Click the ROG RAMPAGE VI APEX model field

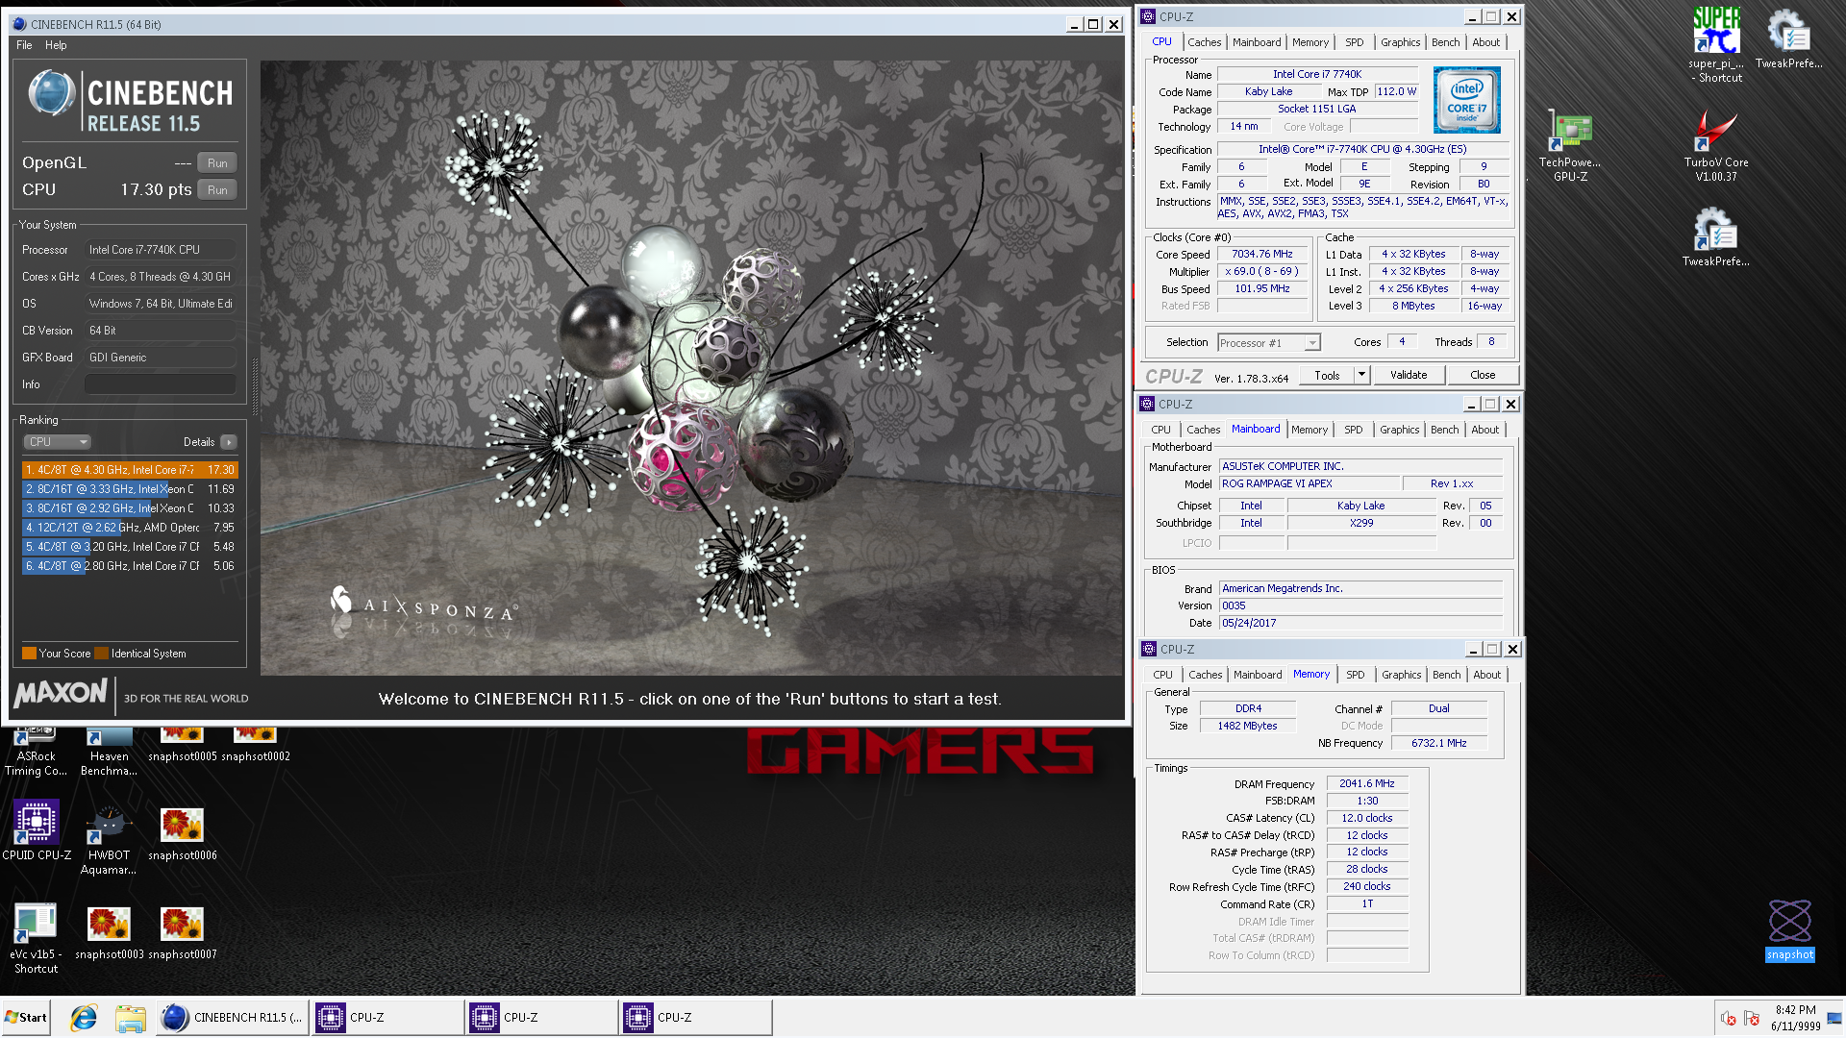pyautogui.click(x=1309, y=484)
